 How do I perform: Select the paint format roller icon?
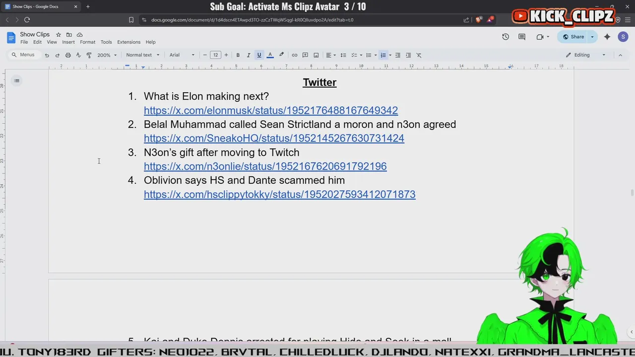89,55
